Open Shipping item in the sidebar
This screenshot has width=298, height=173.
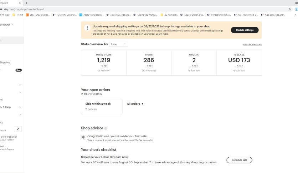(x=5, y=63)
